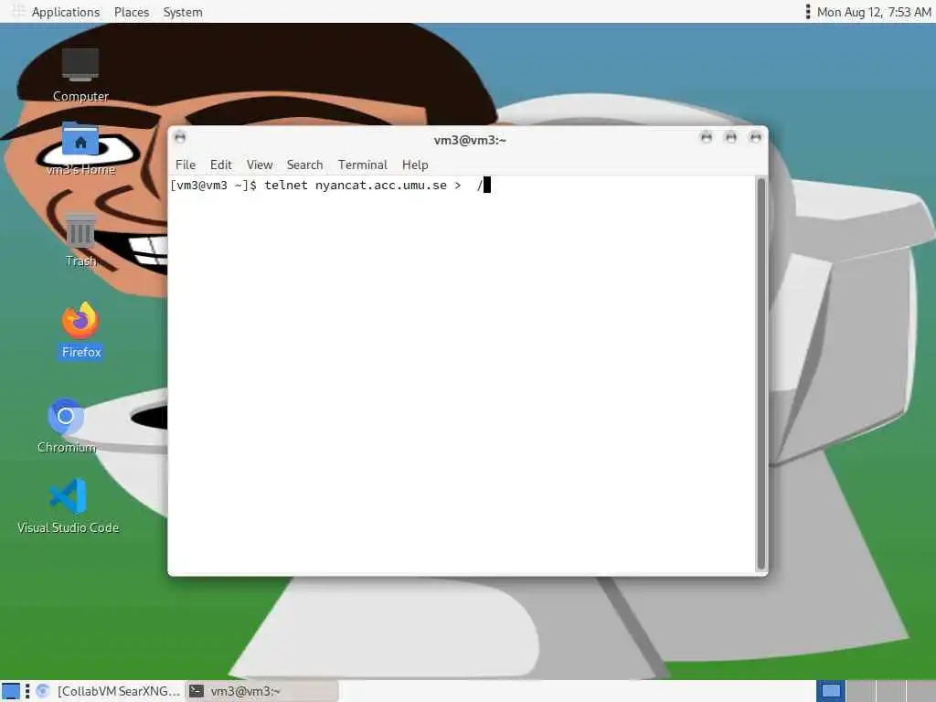Open the terminal Search menu
The height and width of the screenshot is (702, 936).
click(304, 165)
